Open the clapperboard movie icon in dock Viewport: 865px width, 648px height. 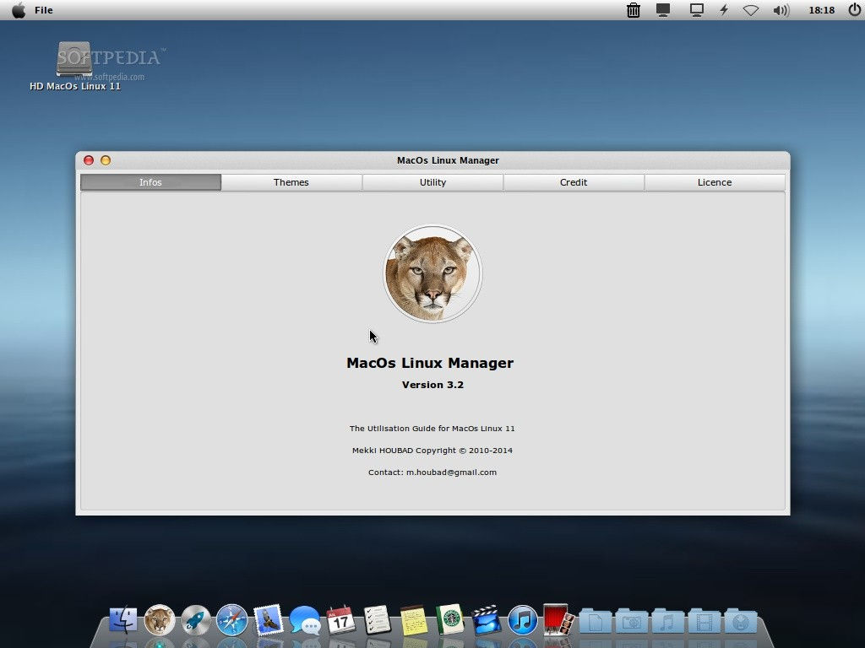(486, 620)
